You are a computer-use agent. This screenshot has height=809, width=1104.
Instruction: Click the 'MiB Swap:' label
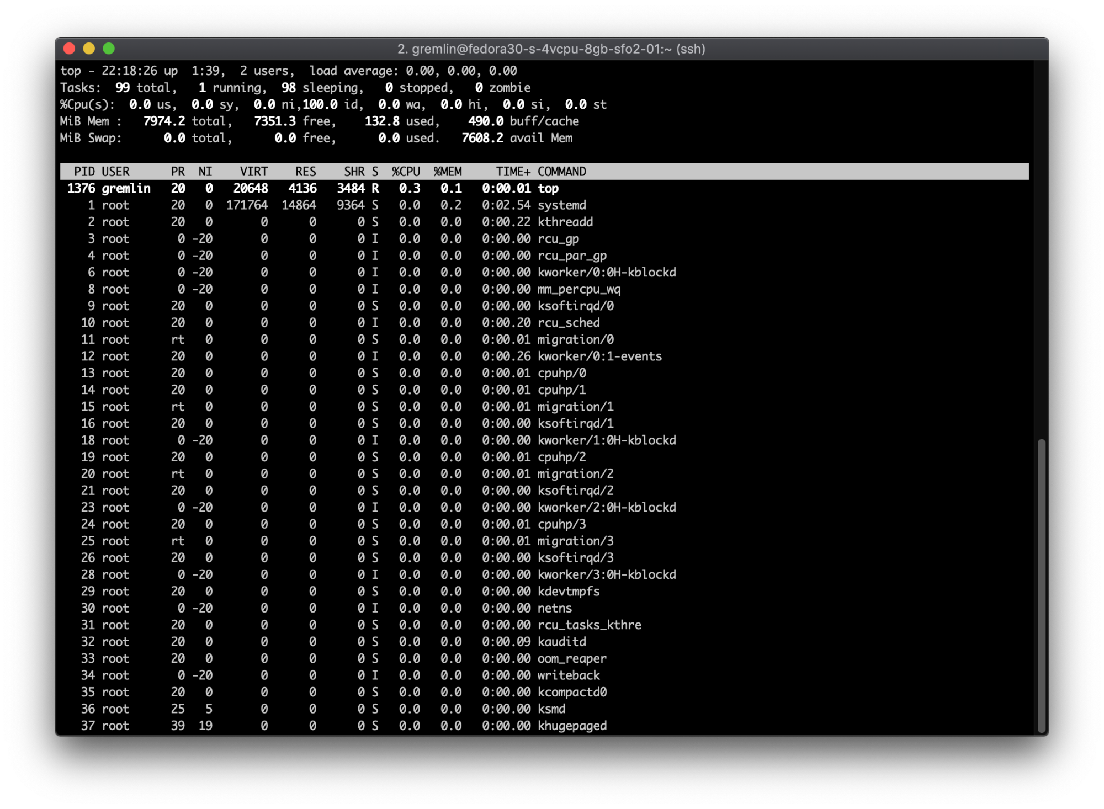pos(91,138)
